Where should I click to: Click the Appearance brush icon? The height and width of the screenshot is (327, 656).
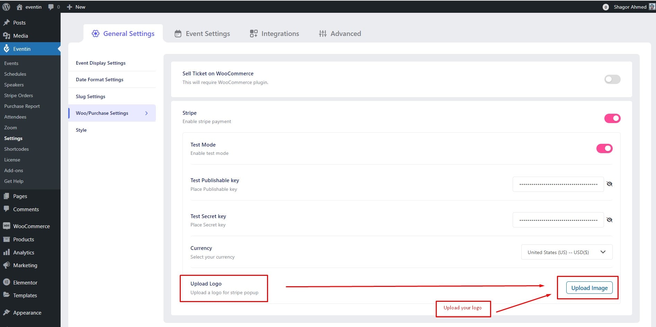coord(7,312)
